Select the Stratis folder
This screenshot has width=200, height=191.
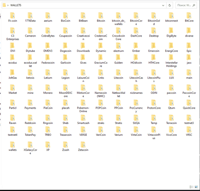118,120
